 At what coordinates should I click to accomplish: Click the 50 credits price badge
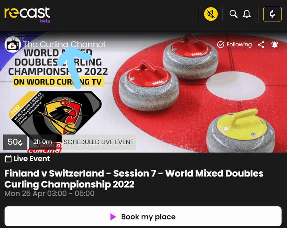click(x=15, y=142)
